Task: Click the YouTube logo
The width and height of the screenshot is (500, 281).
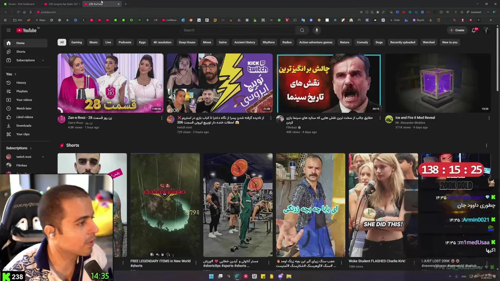Action: (27, 30)
